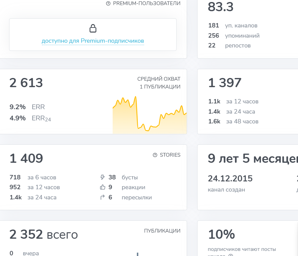Click the lock icon in premium box
298x256 pixels.
(x=93, y=28)
